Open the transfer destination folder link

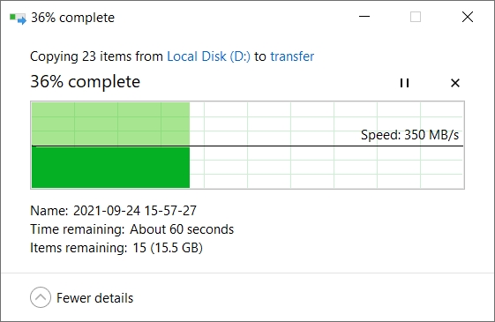coord(292,56)
